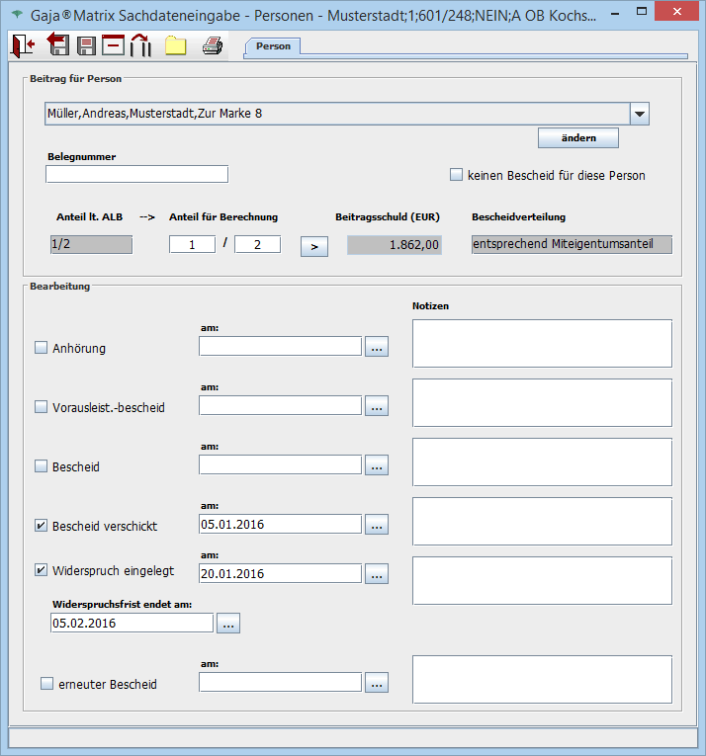Uncheck 'Bescheid verschickt' checkbox

(42, 526)
